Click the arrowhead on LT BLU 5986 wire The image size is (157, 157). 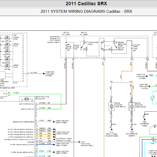[54, 122]
